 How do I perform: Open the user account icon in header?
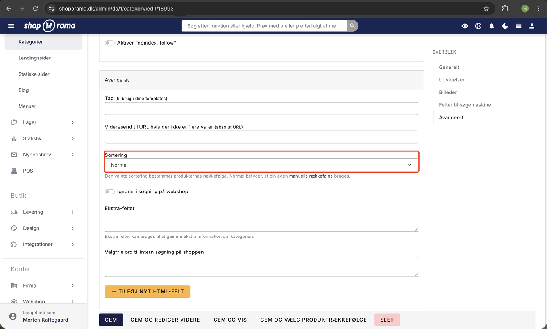click(532, 26)
